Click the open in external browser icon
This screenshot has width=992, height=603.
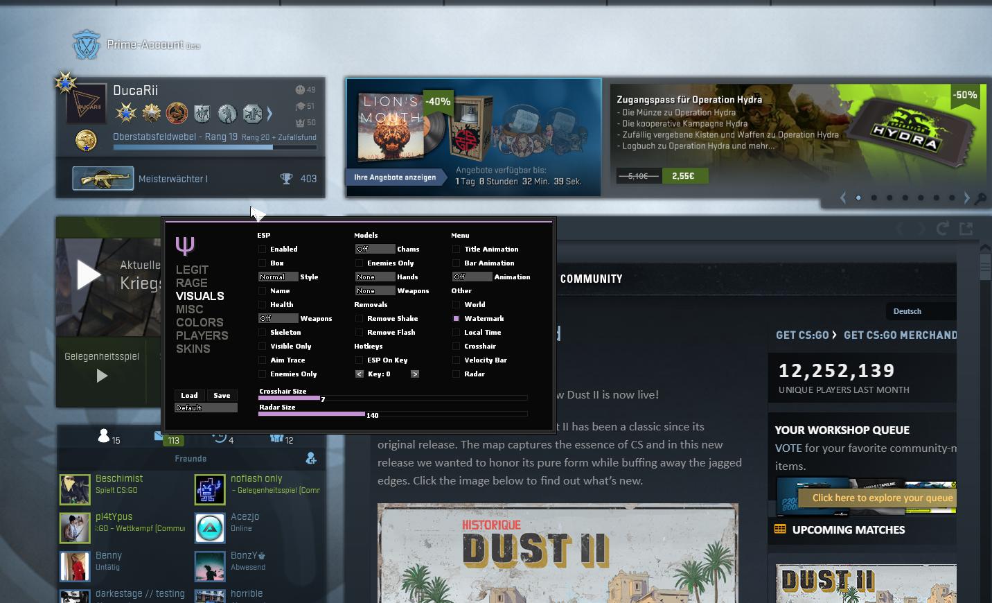tap(966, 228)
